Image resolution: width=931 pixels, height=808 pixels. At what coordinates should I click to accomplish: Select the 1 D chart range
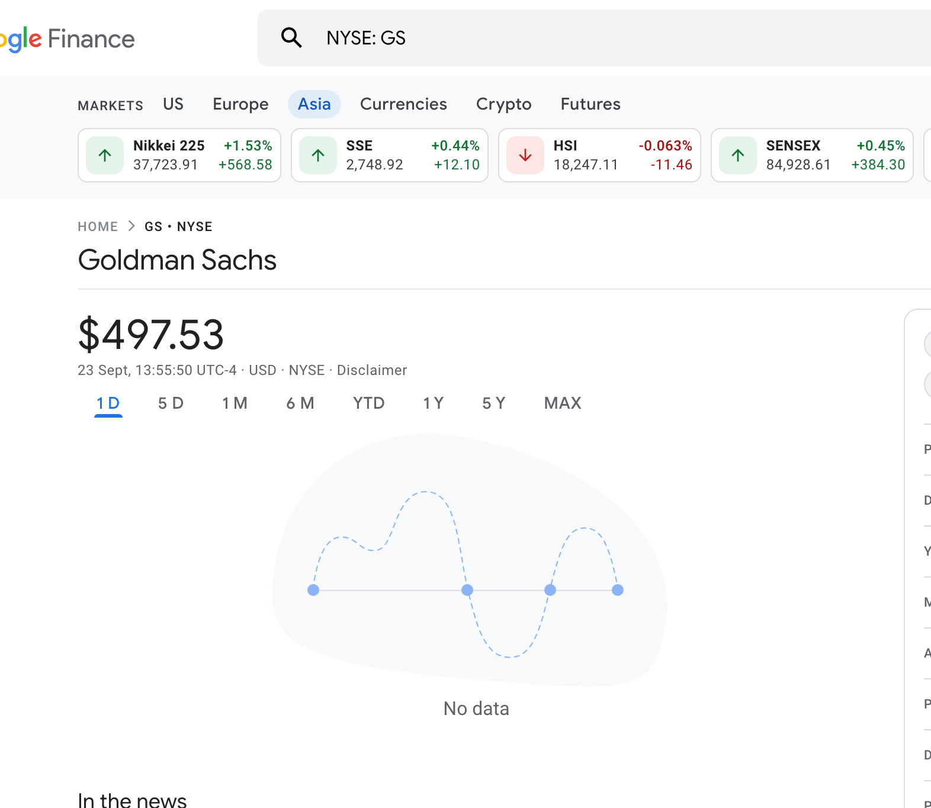click(x=108, y=403)
